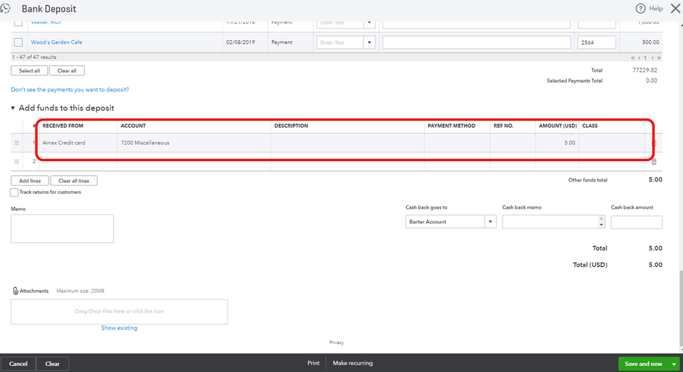
Task: Click the Cash back memo field
Action: point(550,222)
